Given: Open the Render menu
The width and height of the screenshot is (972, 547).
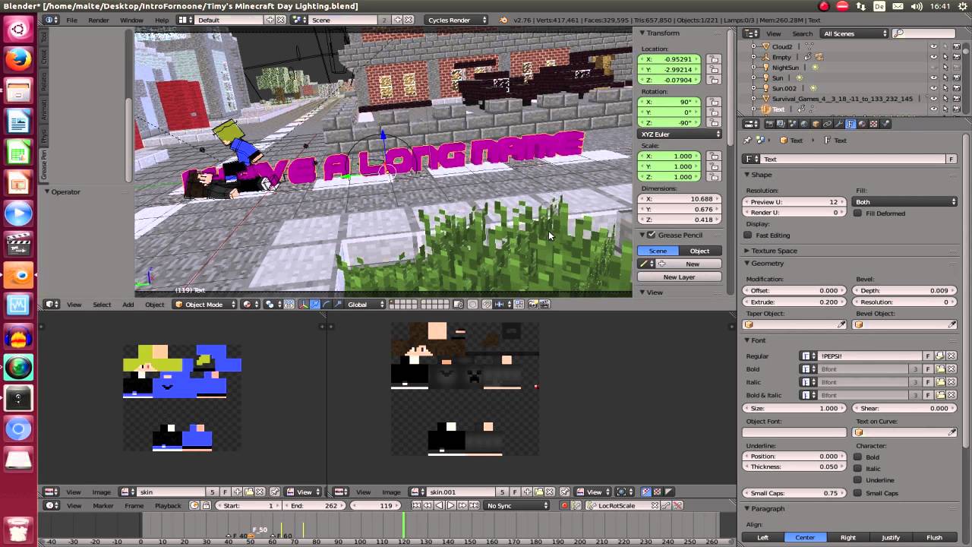Looking at the screenshot, I should pyautogui.click(x=99, y=20).
